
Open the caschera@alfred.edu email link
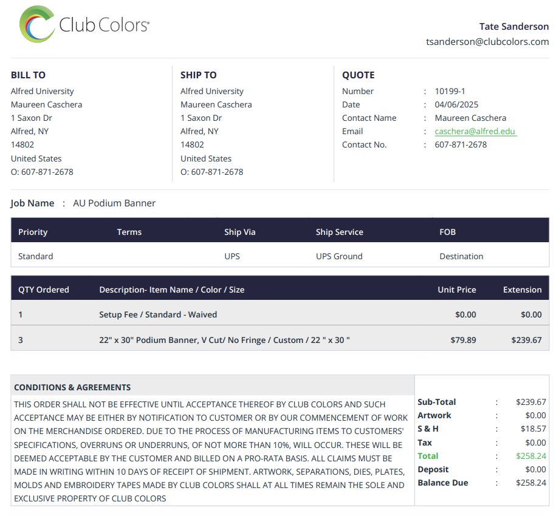475,131
